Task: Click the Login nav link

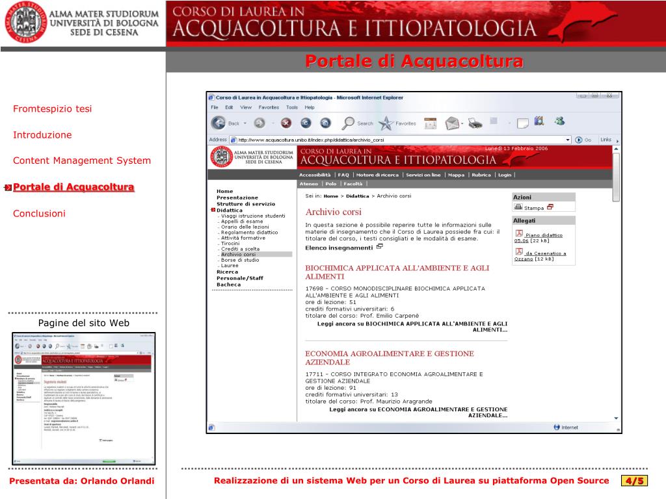Action: (505, 175)
